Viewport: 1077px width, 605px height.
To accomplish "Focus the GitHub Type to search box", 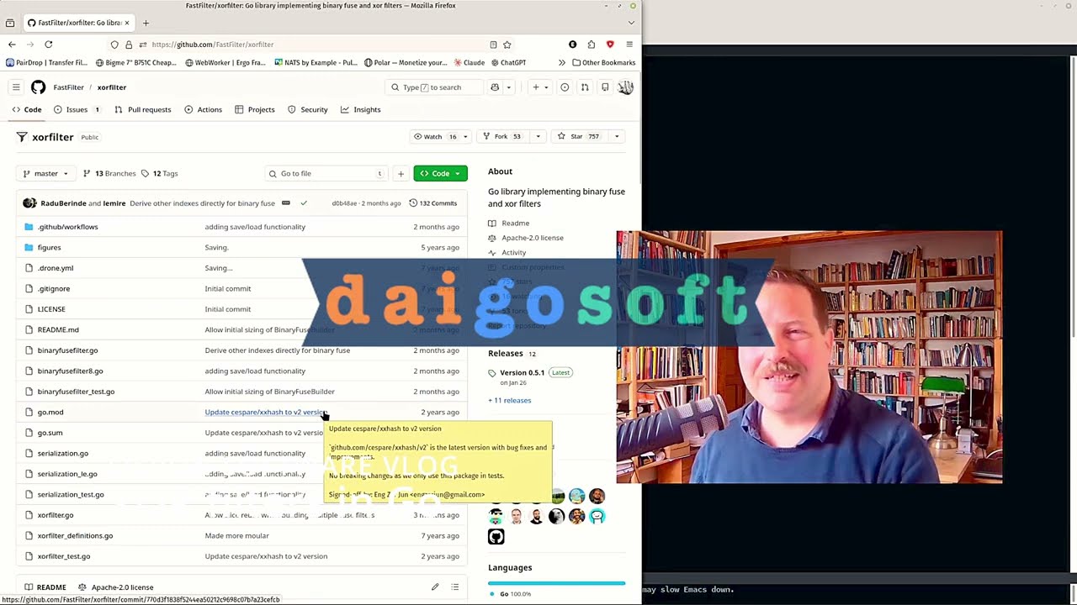I will click(434, 87).
